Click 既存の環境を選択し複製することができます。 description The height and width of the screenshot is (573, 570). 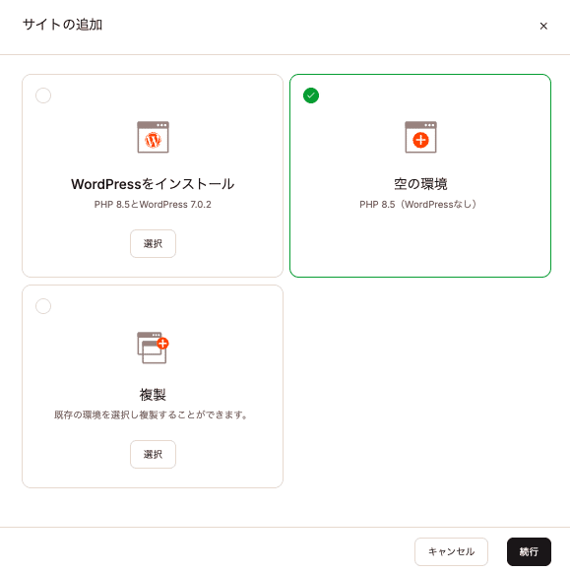click(152, 415)
